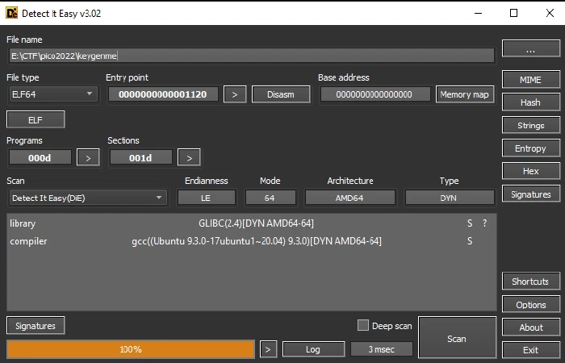Open the MIME information window

click(531, 80)
